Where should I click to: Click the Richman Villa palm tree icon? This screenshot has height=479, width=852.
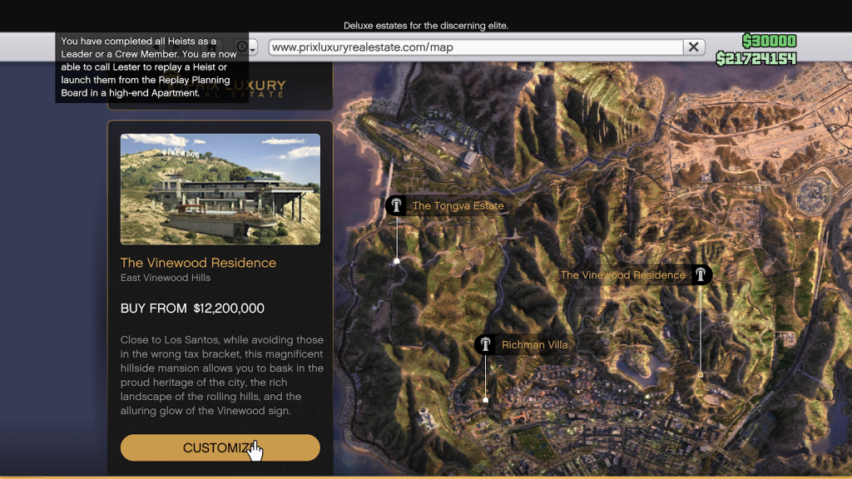pyautogui.click(x=485, y=344)
